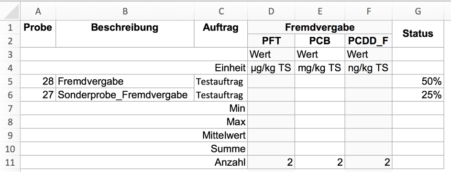Select column A header
The width and height of the screenshot is (451, 172).
(x=38, y=11)
